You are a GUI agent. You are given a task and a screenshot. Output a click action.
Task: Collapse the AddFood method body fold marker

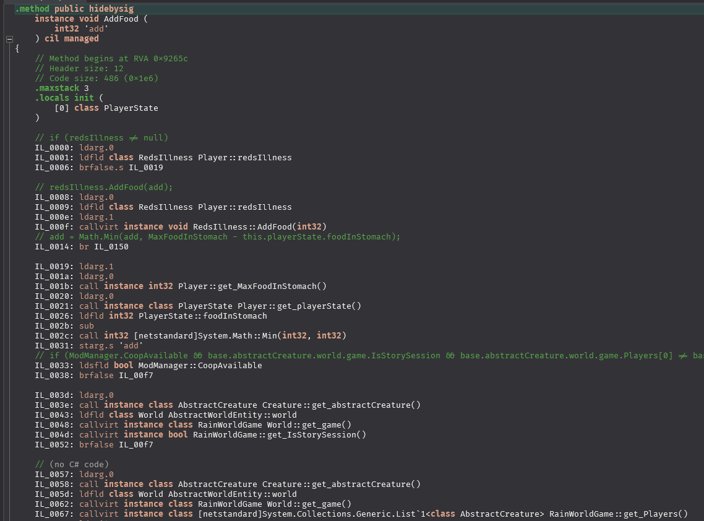coord(9,39)
